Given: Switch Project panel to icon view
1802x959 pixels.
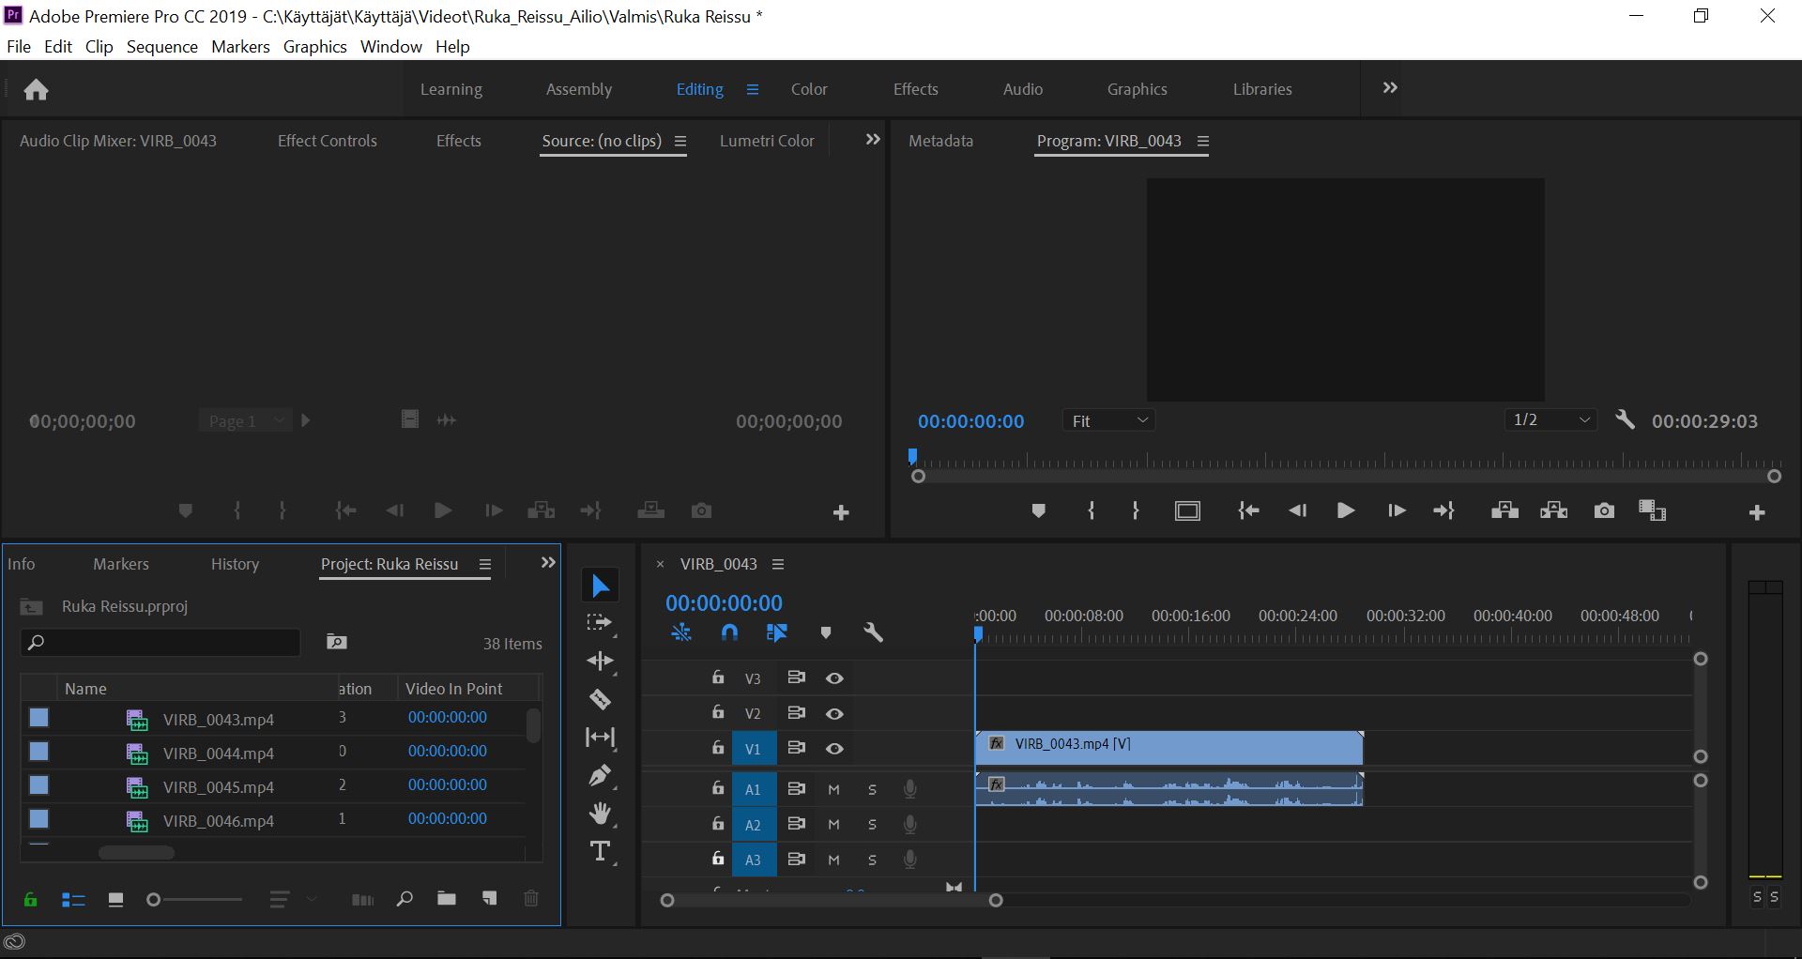Looking at the screenshot, I should tap(115, 900).
